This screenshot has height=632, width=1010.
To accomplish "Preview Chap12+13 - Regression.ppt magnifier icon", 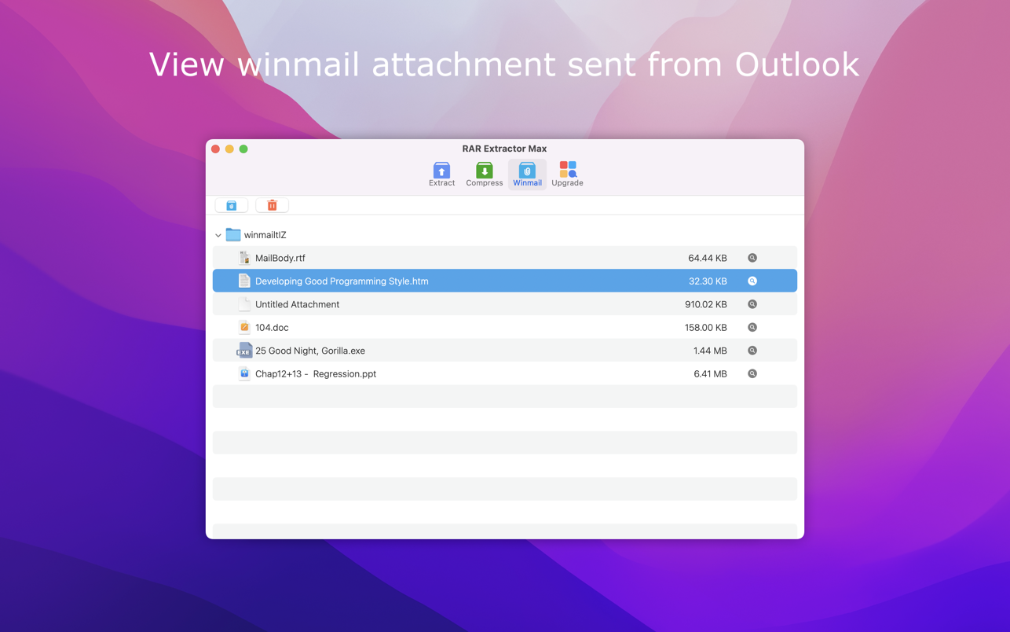I will click(752, 374).
